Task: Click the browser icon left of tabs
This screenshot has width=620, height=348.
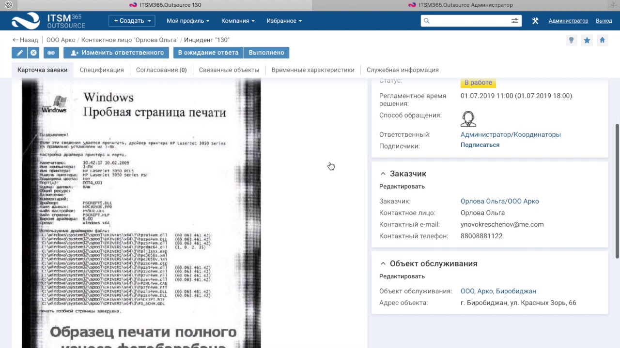Action: click(x=8, y=5)
